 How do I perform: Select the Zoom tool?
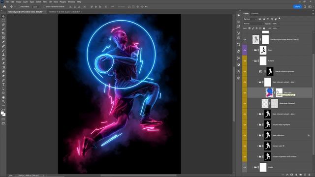(3, 102)
